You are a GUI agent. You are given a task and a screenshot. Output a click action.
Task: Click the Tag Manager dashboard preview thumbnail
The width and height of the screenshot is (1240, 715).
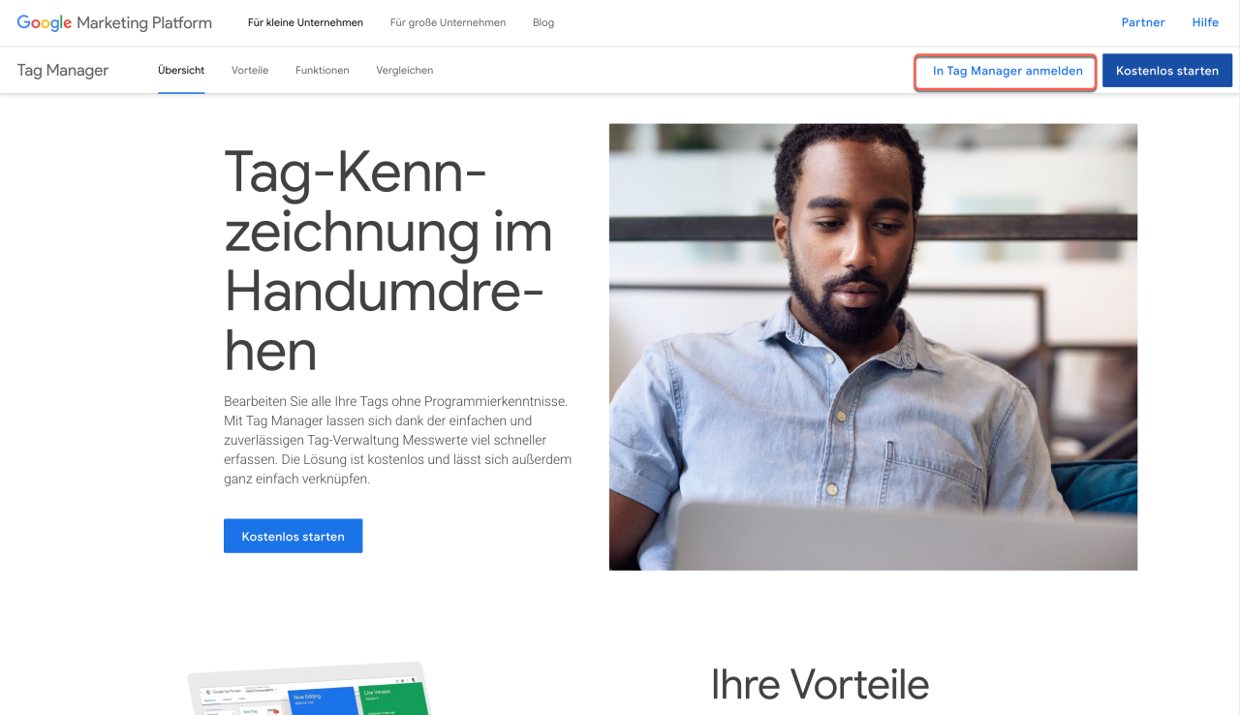(308, 689)
